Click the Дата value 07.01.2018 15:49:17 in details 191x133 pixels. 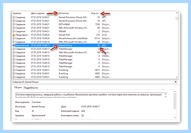click(x=90, y=107)
